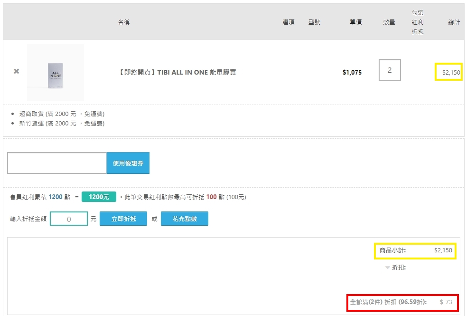This screenshot has width=466, height=316.
Task: Click the 名稱 column header
Action: coord(124,22)
